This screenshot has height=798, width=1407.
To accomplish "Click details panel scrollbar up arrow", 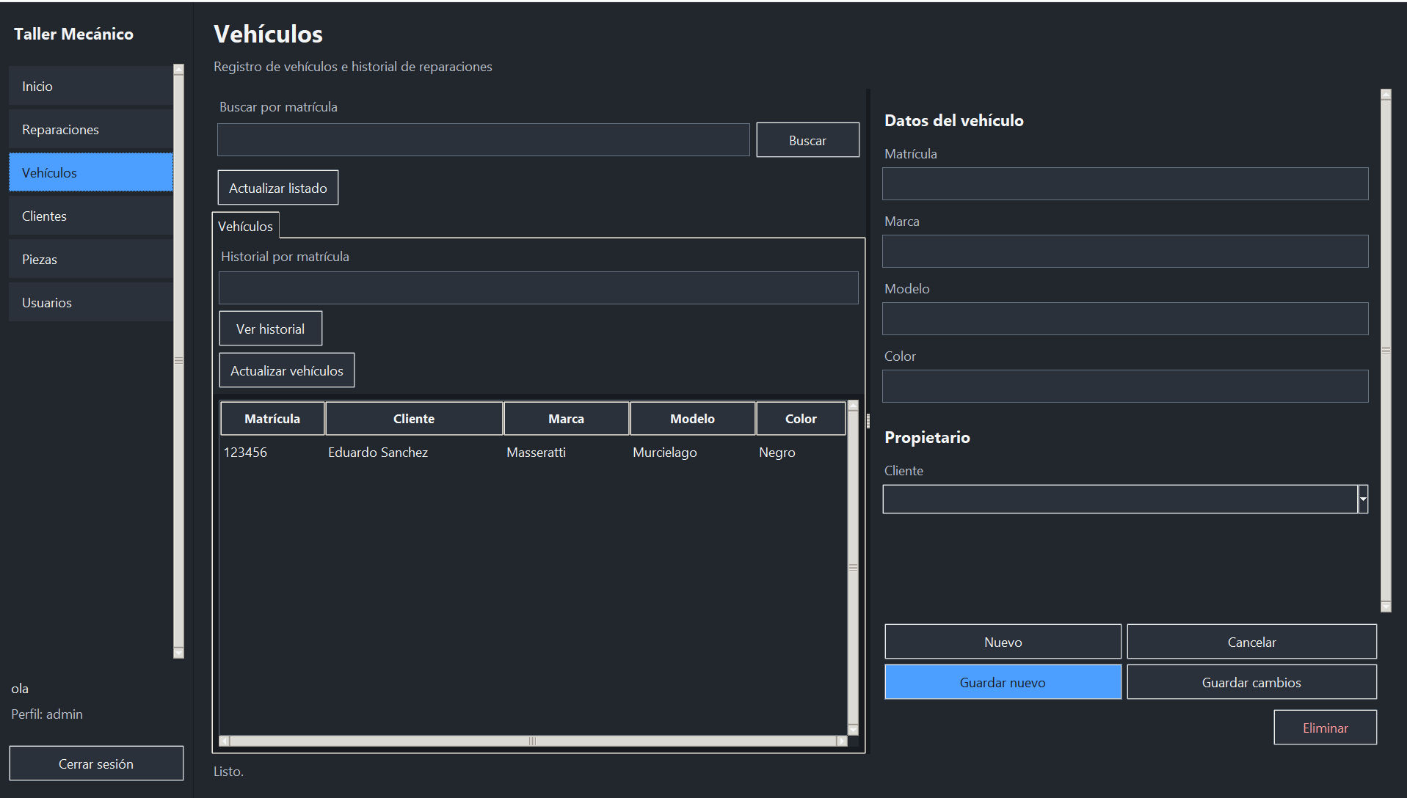I will (x=1386, y=95).
